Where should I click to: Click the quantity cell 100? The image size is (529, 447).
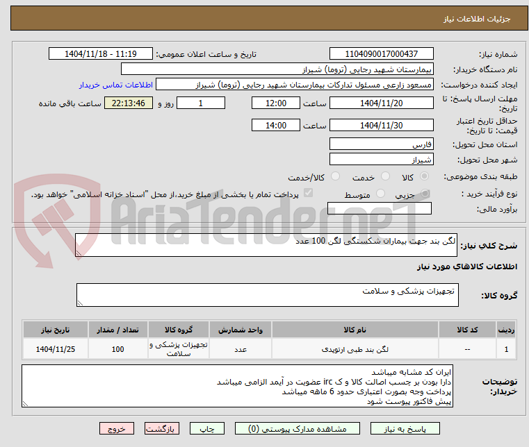point(118,349)
